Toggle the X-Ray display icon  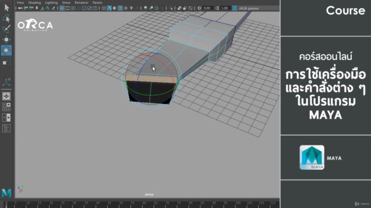[x=179, y=8]
